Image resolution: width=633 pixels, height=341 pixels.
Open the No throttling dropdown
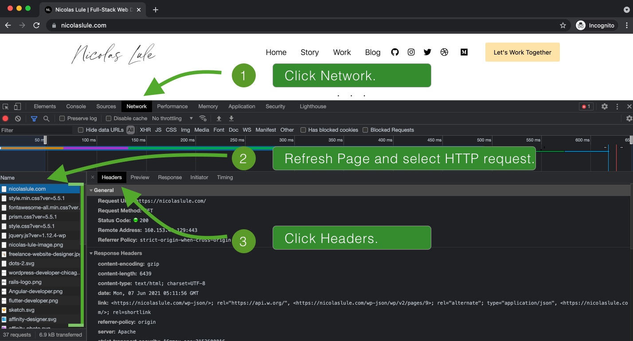pyautogui.click(x=172, y=118)
